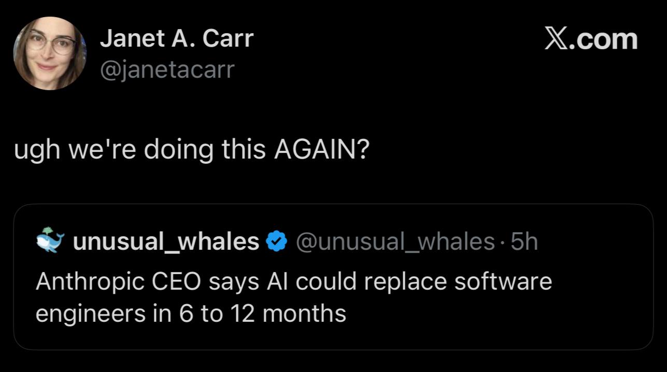667x372 pixels.
Task: Click the 5h timestamp of quoted post
Action: point(524,241)
